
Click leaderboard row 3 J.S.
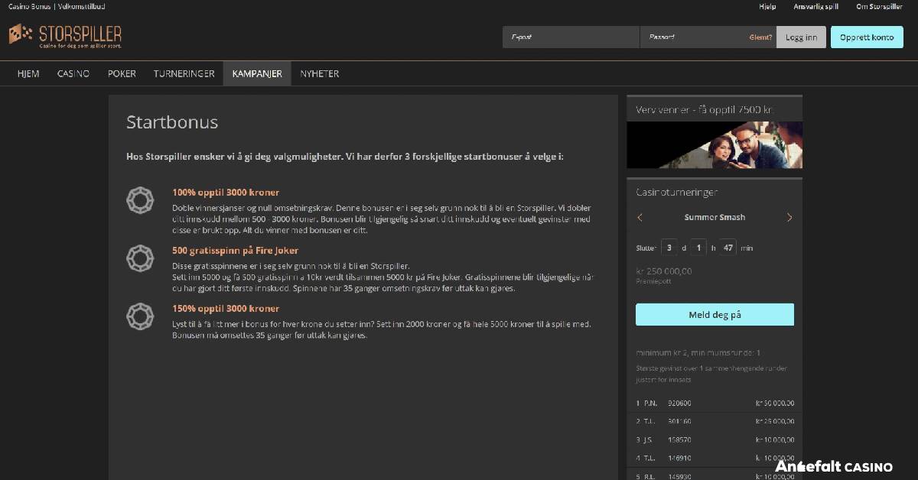click(715, 439)
